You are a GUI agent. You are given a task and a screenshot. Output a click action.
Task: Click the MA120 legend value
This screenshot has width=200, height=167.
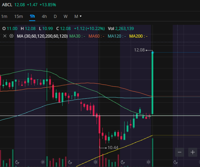tap(117, 36)
